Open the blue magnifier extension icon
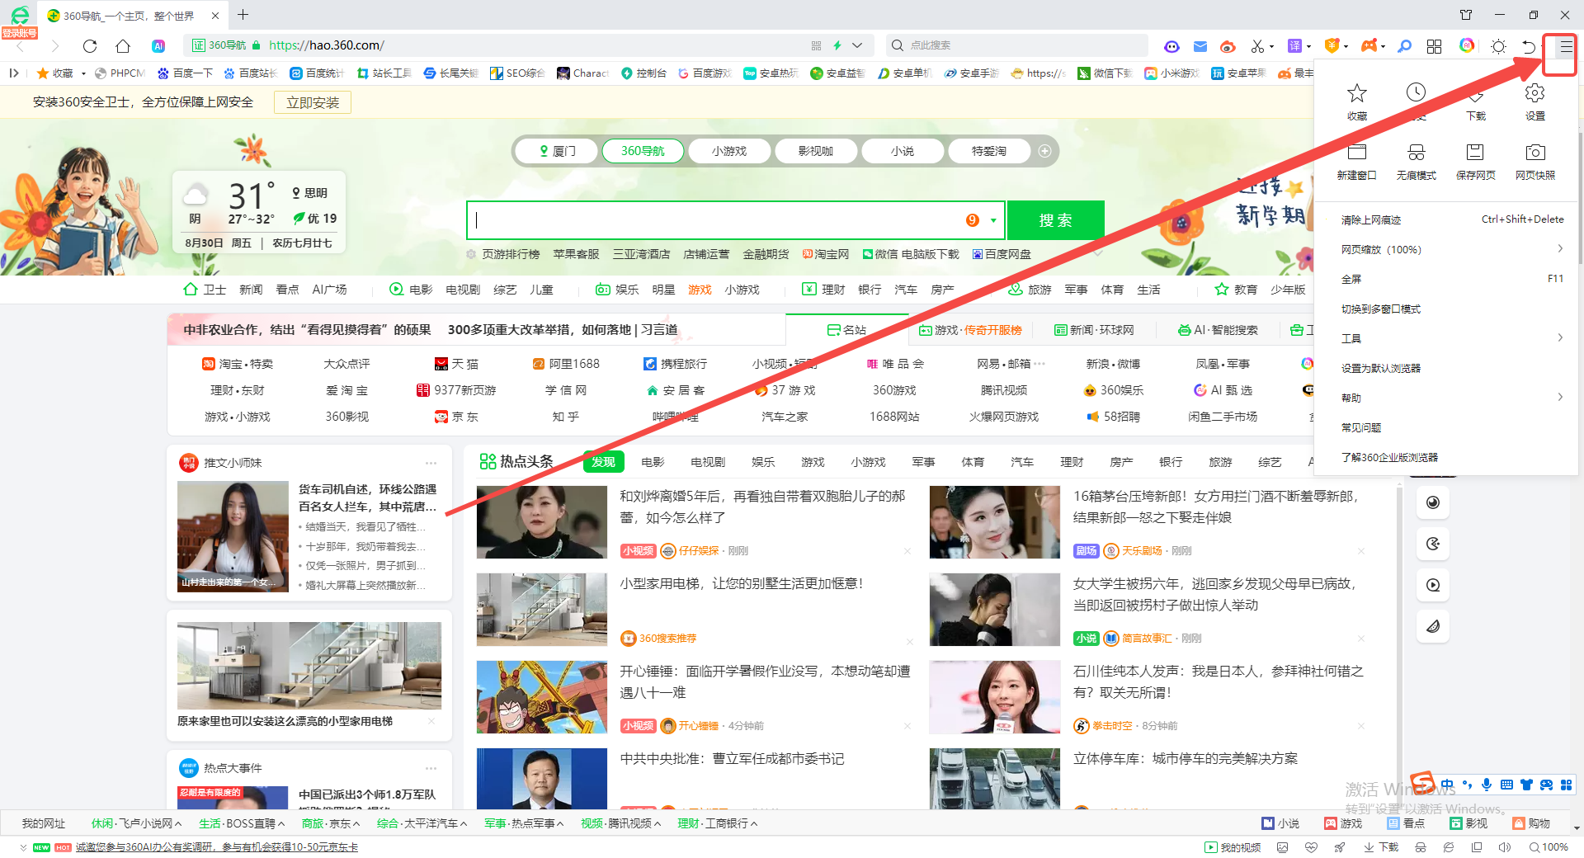The width and height of the screenshot is (1584, 858). click(1404, 46)
